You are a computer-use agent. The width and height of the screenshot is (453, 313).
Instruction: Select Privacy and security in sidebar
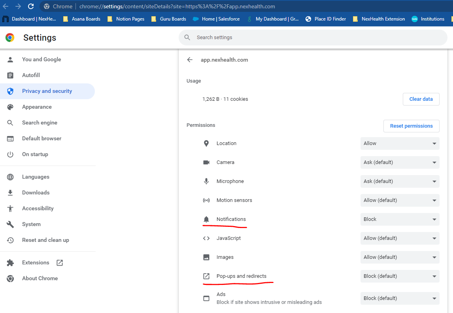click(x=47, y=91)
